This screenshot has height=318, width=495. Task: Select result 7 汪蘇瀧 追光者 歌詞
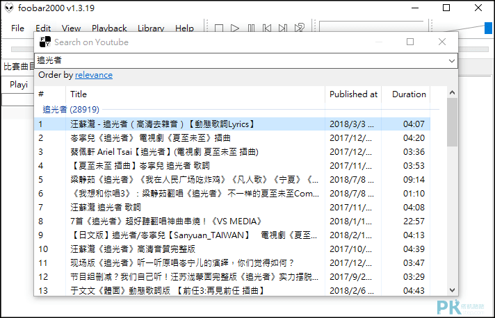pos(232,208)
